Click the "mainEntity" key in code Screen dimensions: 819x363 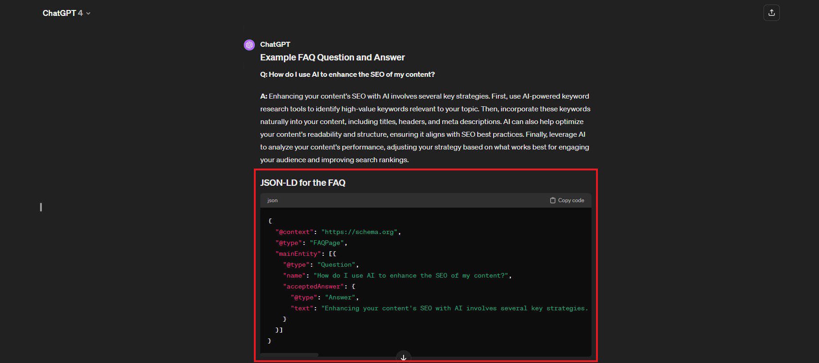(298, 254)
